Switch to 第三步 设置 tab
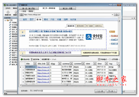This screenshot has height=97, width=139. pos(67,9)
